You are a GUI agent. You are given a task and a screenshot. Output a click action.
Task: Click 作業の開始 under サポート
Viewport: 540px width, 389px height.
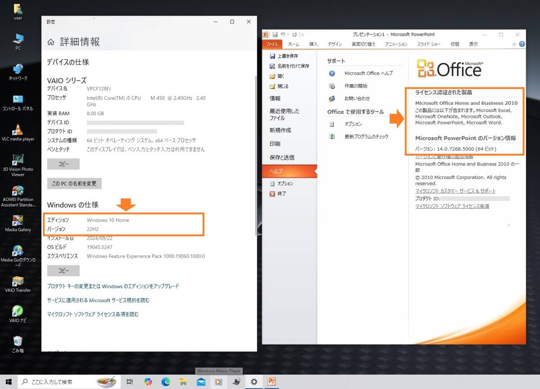(x=347, y=86)
